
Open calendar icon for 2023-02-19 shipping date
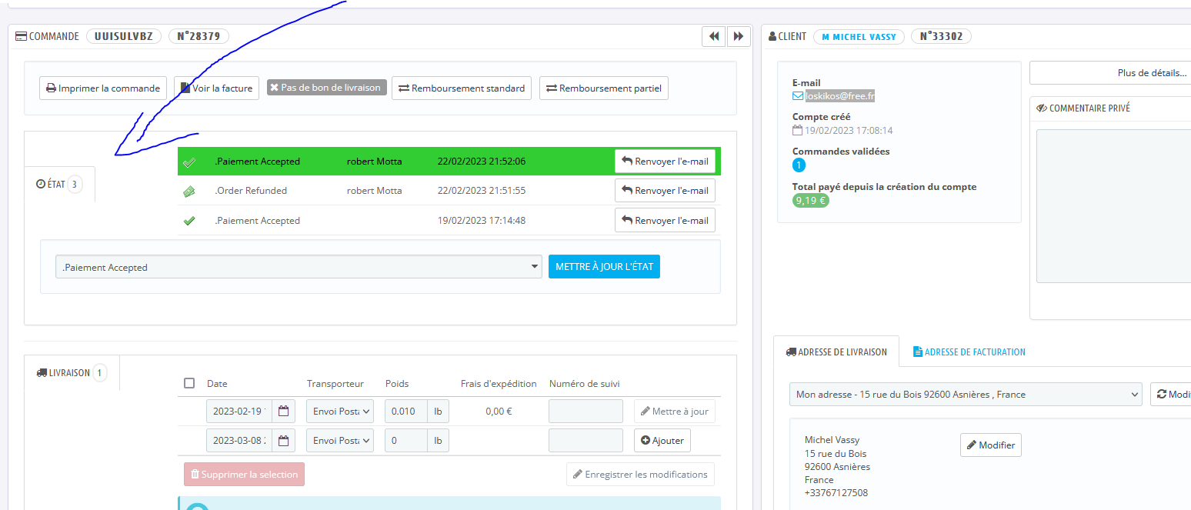click(284, 411)
